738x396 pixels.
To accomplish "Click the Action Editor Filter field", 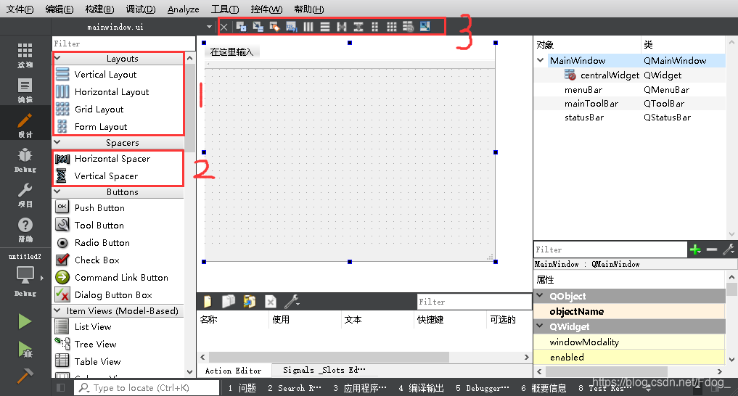I will click(474, 302).
